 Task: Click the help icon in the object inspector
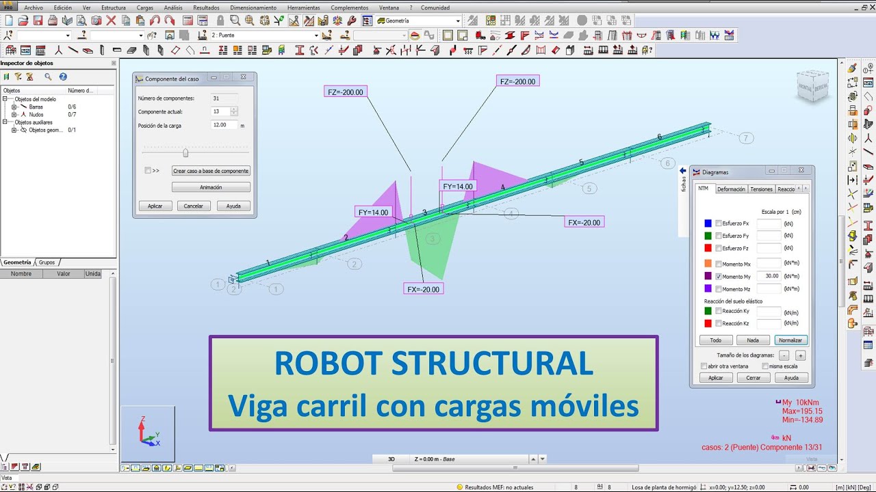click(63, 77)
